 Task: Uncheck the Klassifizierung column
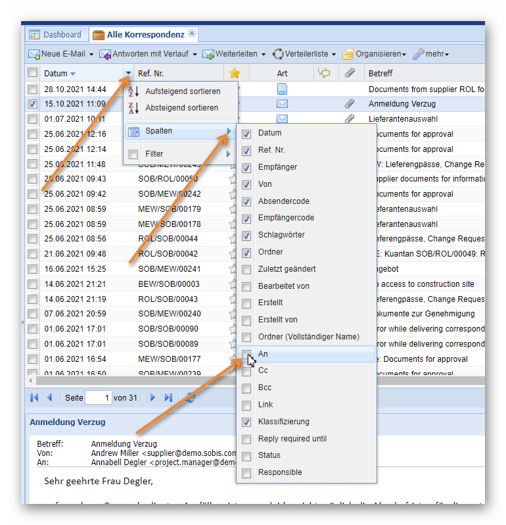(x=246, y=422)
